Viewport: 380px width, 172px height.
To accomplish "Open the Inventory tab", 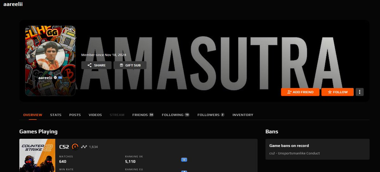I will coord(243,115).
